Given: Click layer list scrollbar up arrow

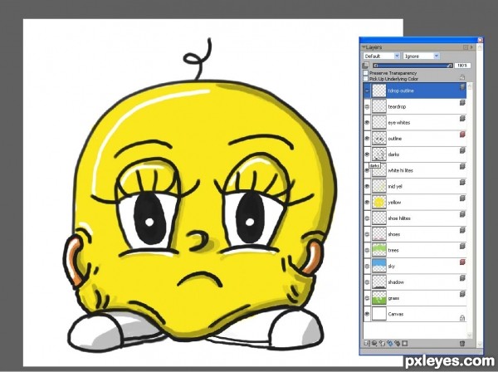Looking at the screenshot, I should [x=470, y=86].
